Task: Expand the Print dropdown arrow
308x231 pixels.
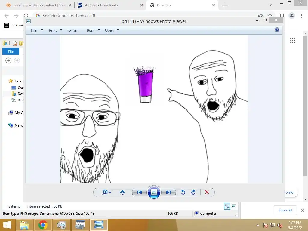Action: 61,30
